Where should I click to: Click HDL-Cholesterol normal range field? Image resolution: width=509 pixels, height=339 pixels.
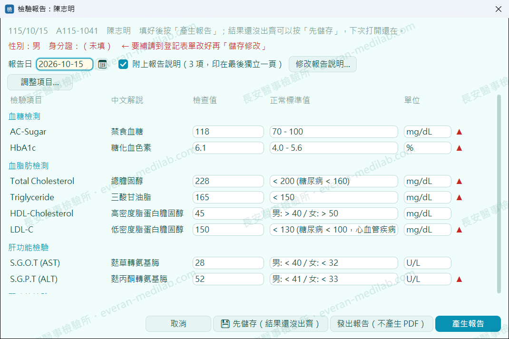click(334, 213)
